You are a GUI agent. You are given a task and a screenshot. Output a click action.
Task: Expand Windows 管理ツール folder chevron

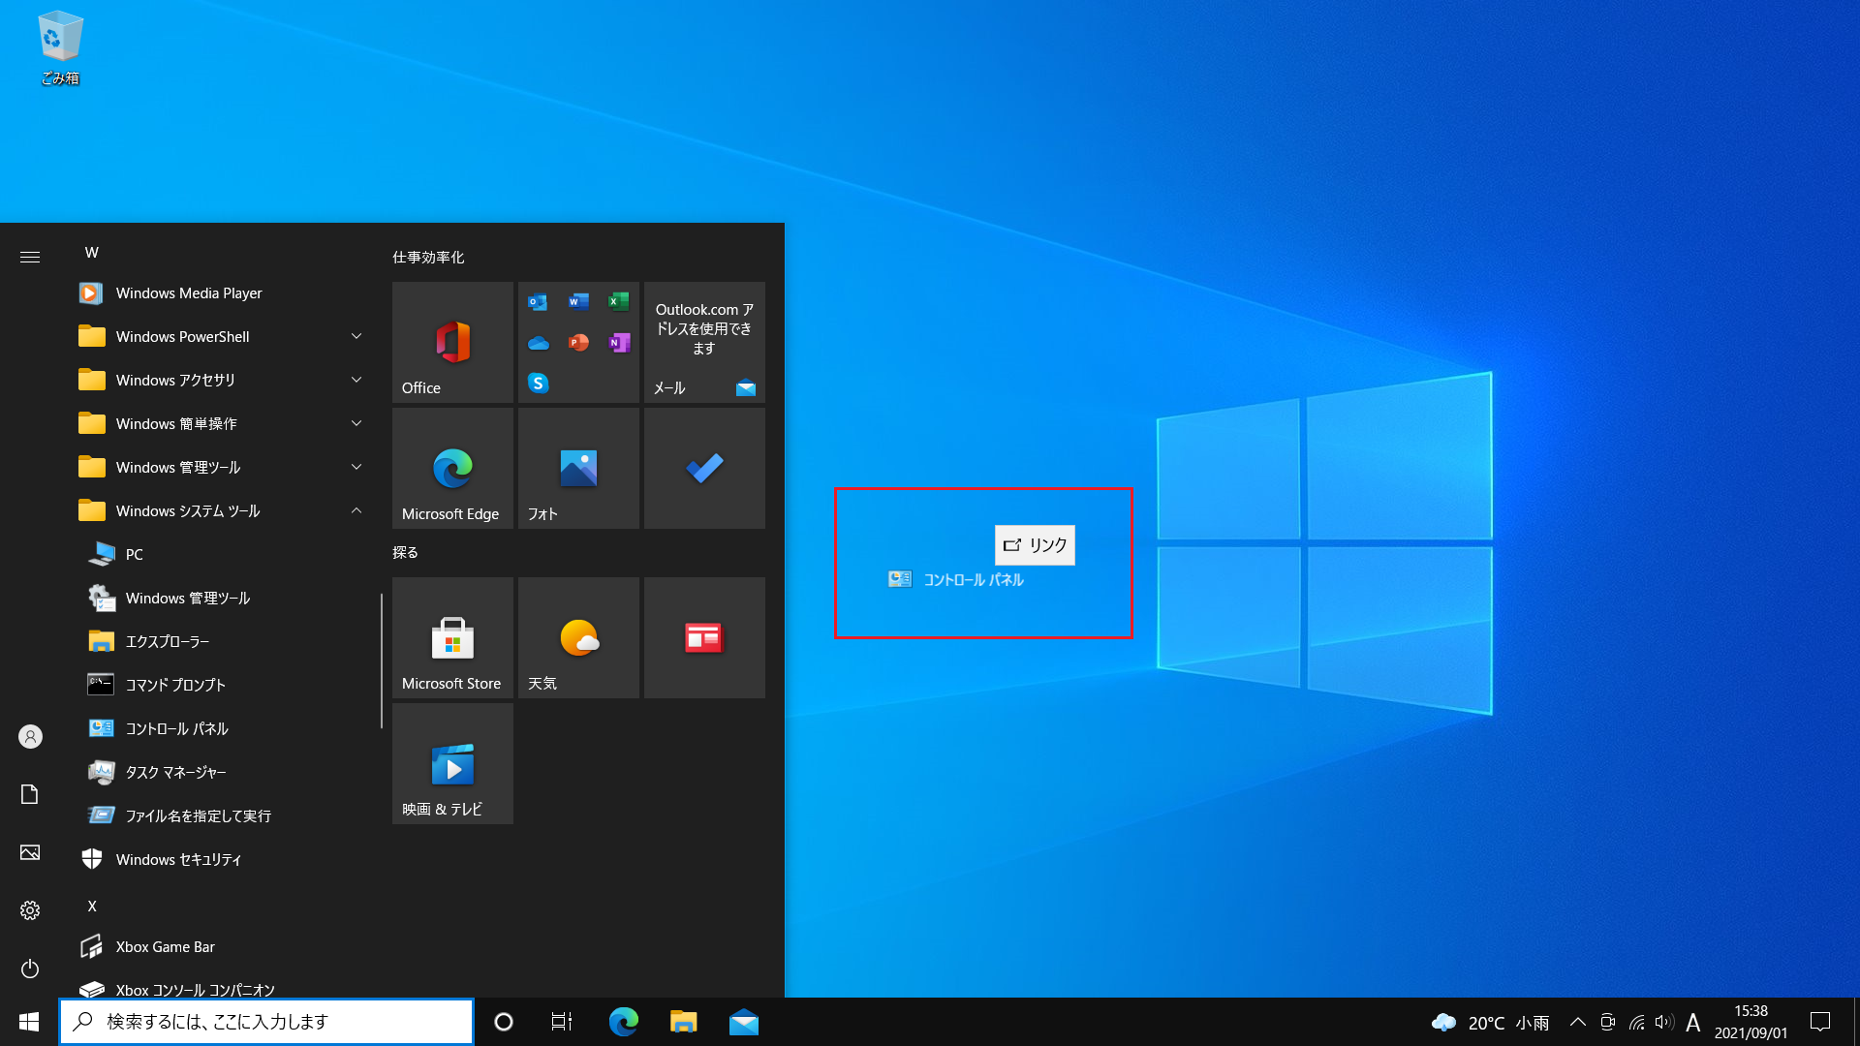[x=356, y=467]
